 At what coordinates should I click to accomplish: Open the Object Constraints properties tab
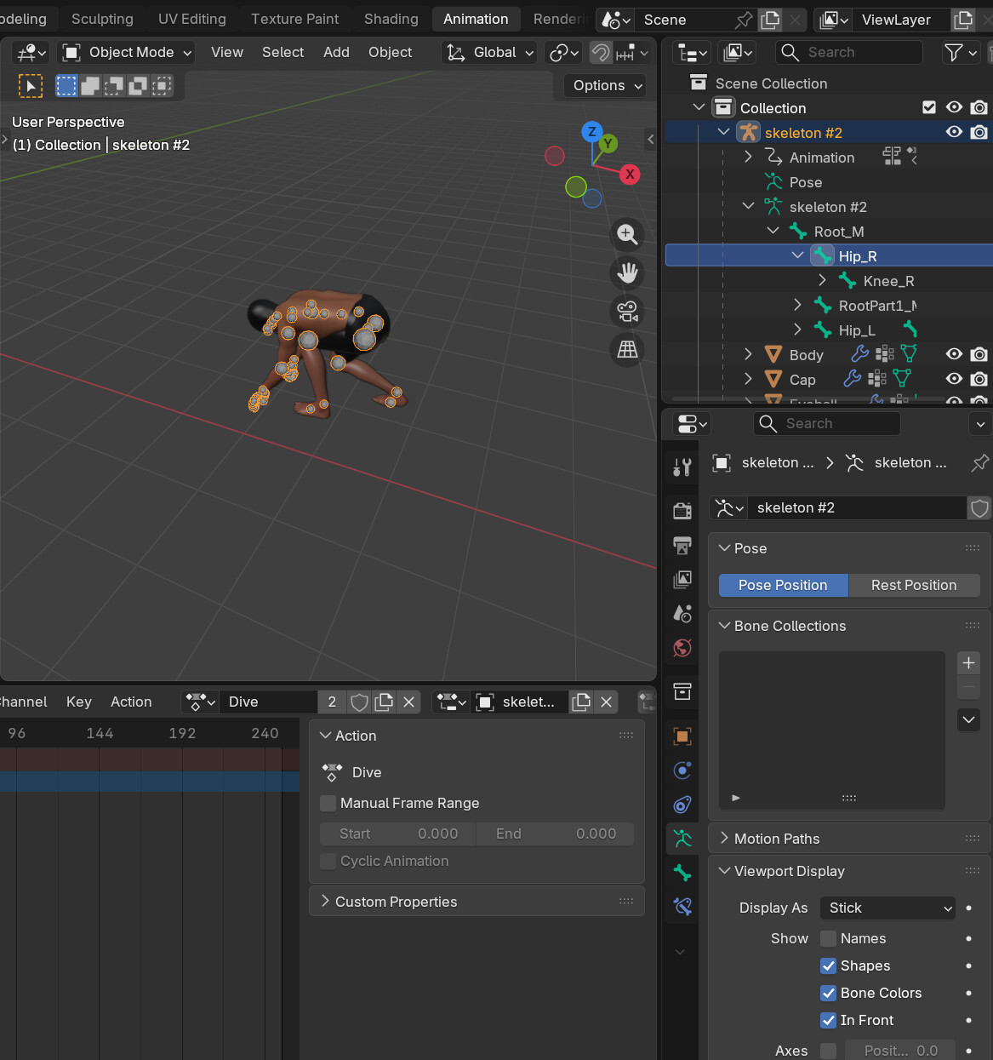pos(682,805)
